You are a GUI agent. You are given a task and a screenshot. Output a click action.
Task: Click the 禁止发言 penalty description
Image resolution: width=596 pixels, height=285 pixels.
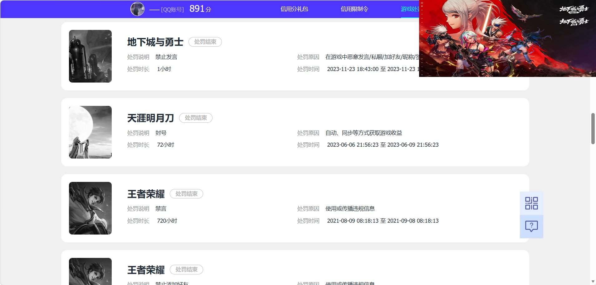[166, 57]
